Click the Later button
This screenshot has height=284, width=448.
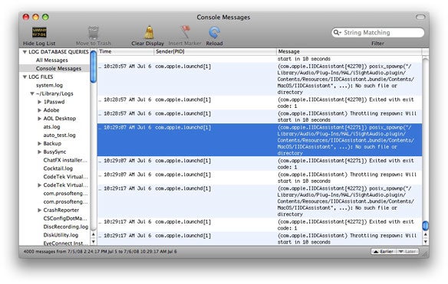point(407,252)
